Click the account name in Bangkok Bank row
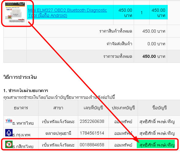The image size is (180, 153). click(x=157, y=133)
